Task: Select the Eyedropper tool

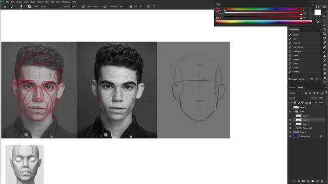Action: pos(324,43)
